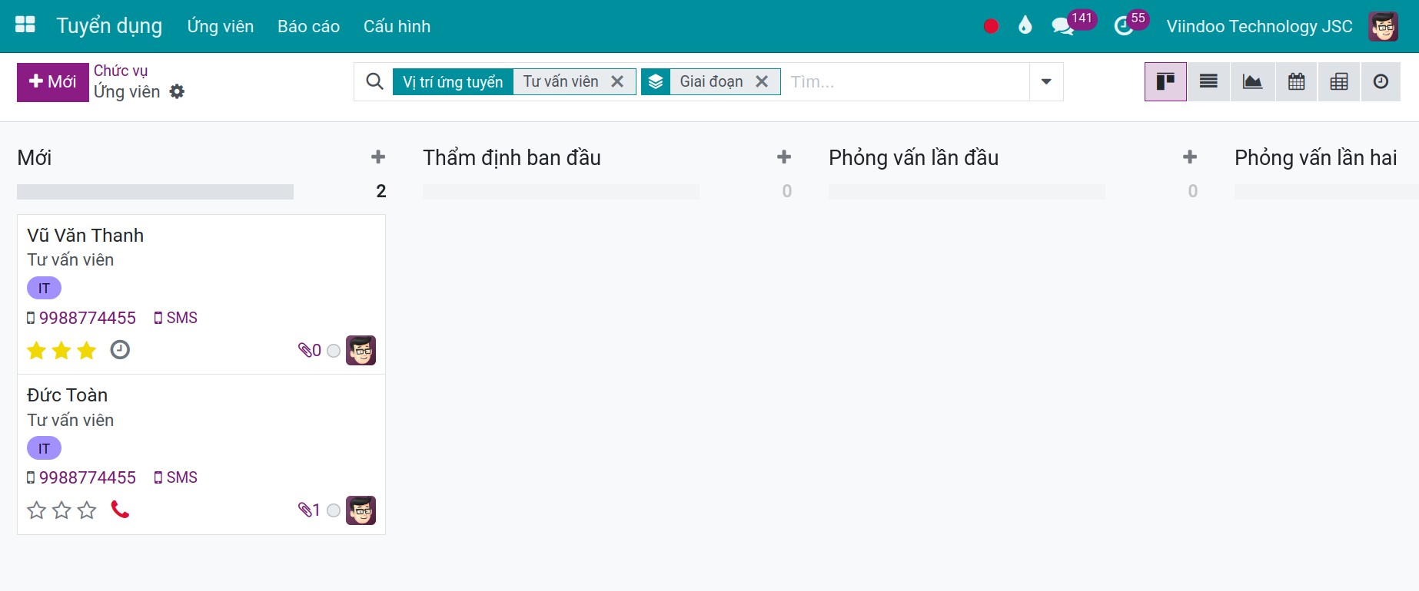Follow the Chức vụ breadcrumb link

(121, 71)
